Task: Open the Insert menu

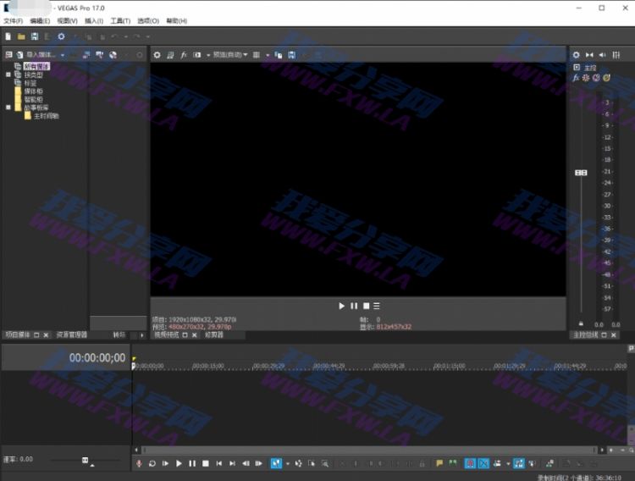Action: point(94,20)
